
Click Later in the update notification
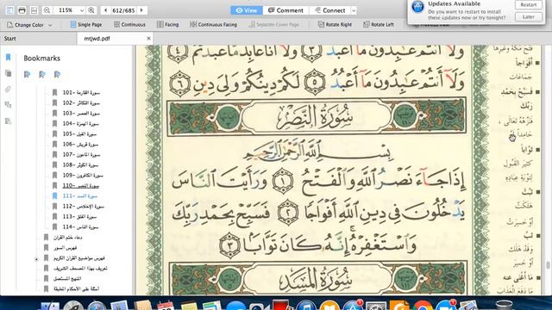(x=529, y=17)
